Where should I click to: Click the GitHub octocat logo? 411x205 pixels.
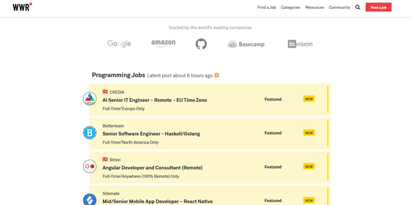point(201,44)
